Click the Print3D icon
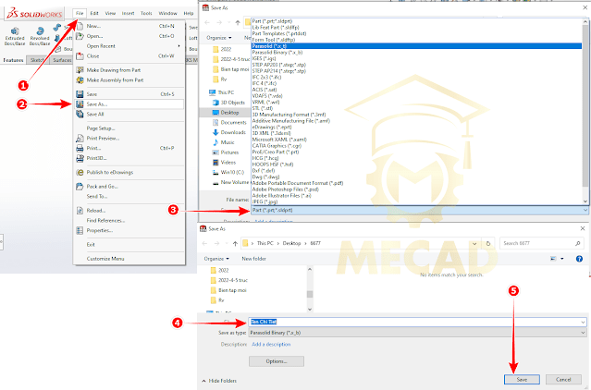The image size is (591, 390). (80, 158)
